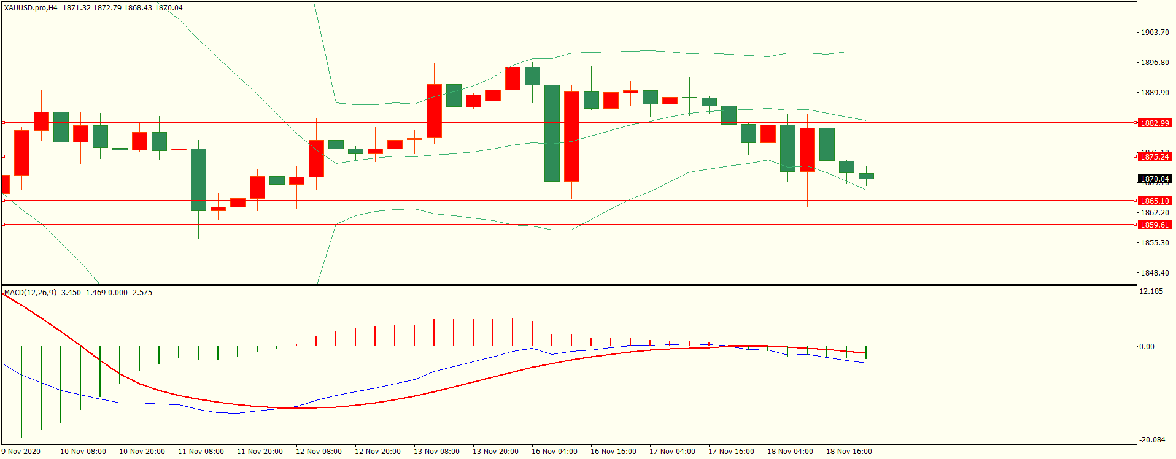
Task: Select the left anchor handle of the 1882.99 line
Action: [x=3, y=123]
